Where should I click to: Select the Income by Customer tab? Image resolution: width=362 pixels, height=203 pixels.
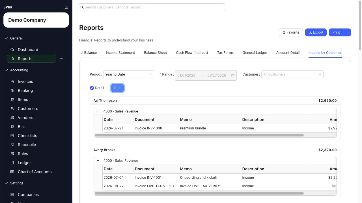325,53
